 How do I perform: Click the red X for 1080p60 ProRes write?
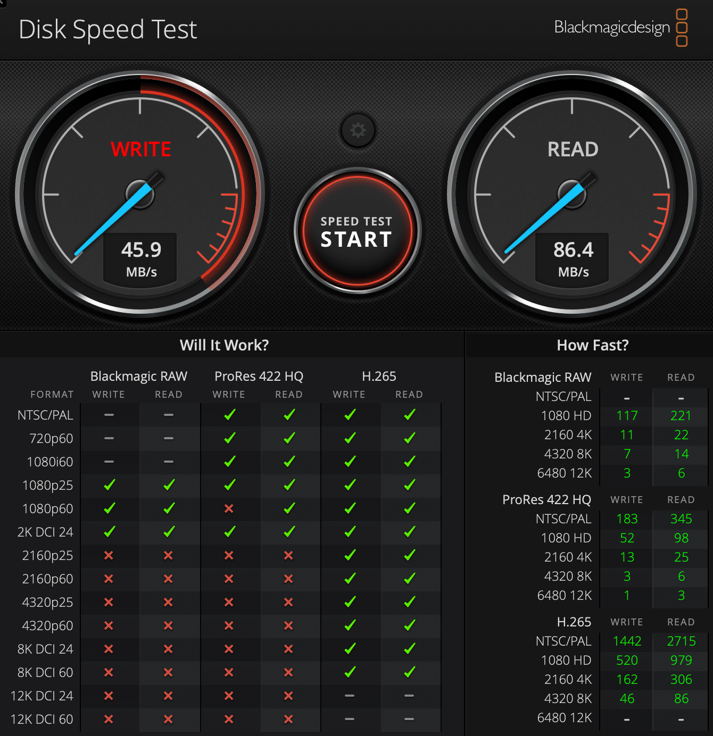(x=229, y=508)
